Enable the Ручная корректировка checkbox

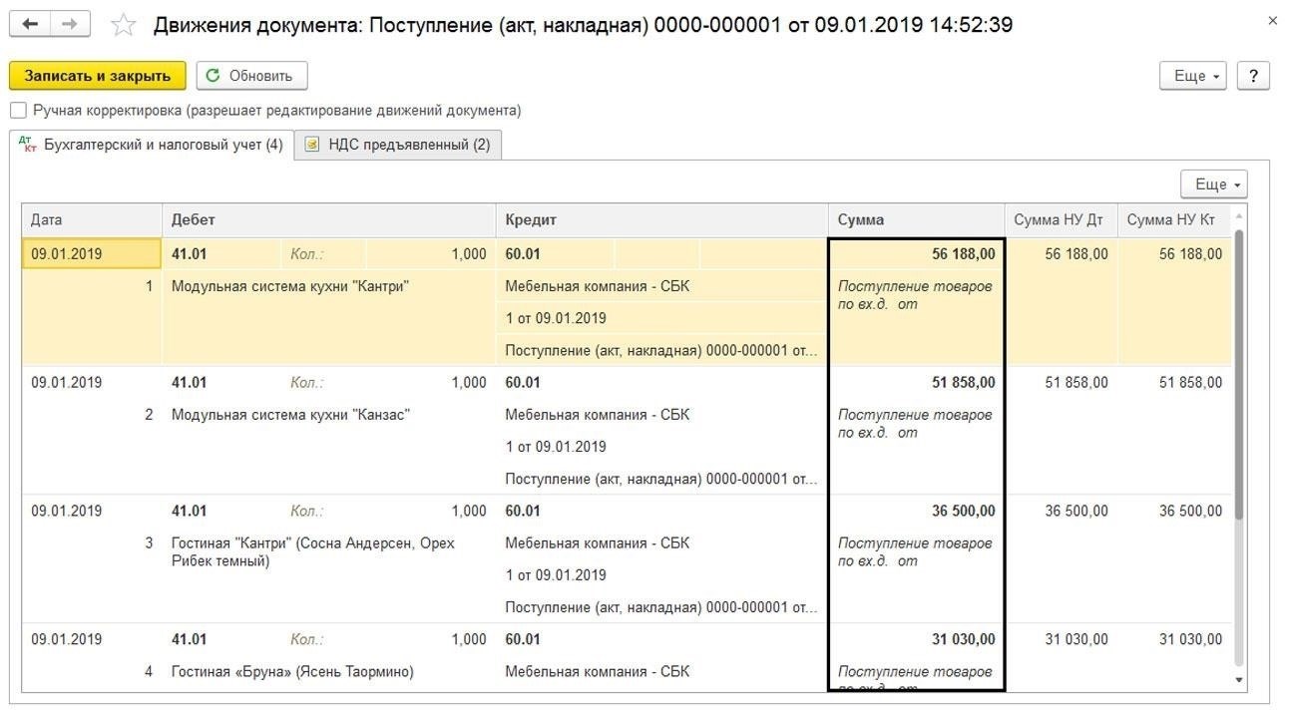pos(18,111)
